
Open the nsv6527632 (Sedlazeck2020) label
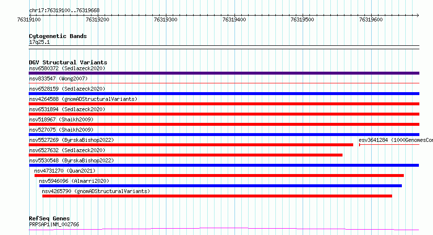click(x=67, y=150)
